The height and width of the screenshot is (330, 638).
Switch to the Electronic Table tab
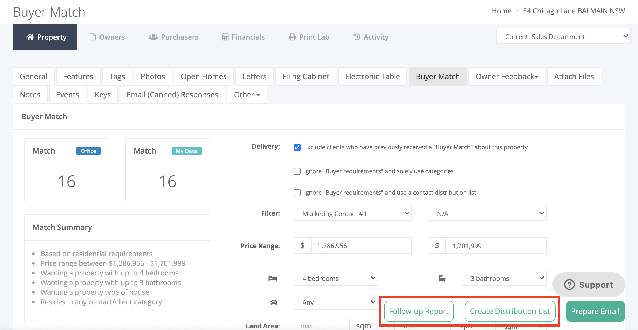372,76
